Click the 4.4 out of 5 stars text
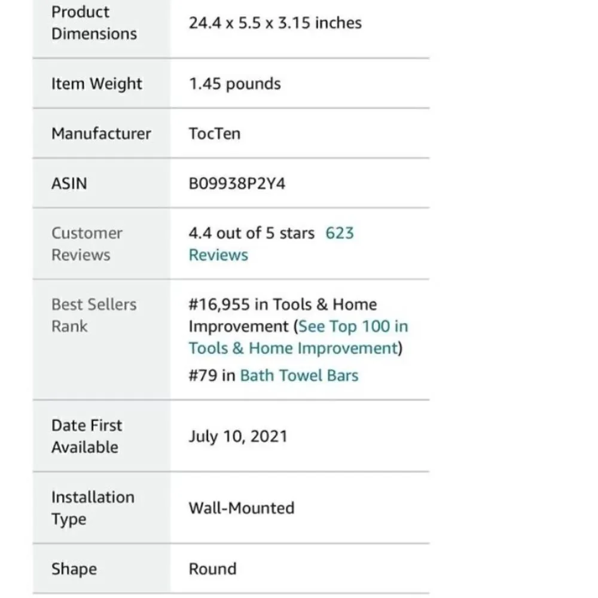598x598 pixels. pos(251,233)
